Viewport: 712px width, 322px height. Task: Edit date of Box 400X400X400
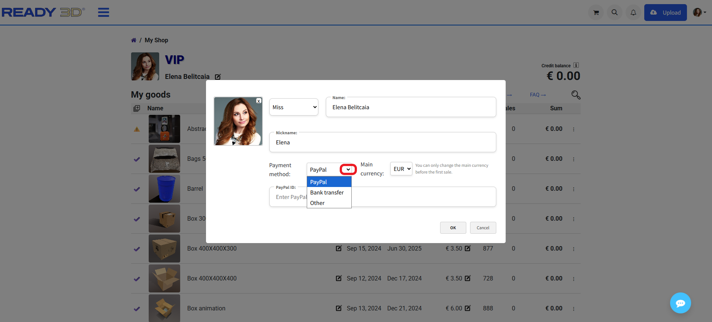tap(339, 278)
